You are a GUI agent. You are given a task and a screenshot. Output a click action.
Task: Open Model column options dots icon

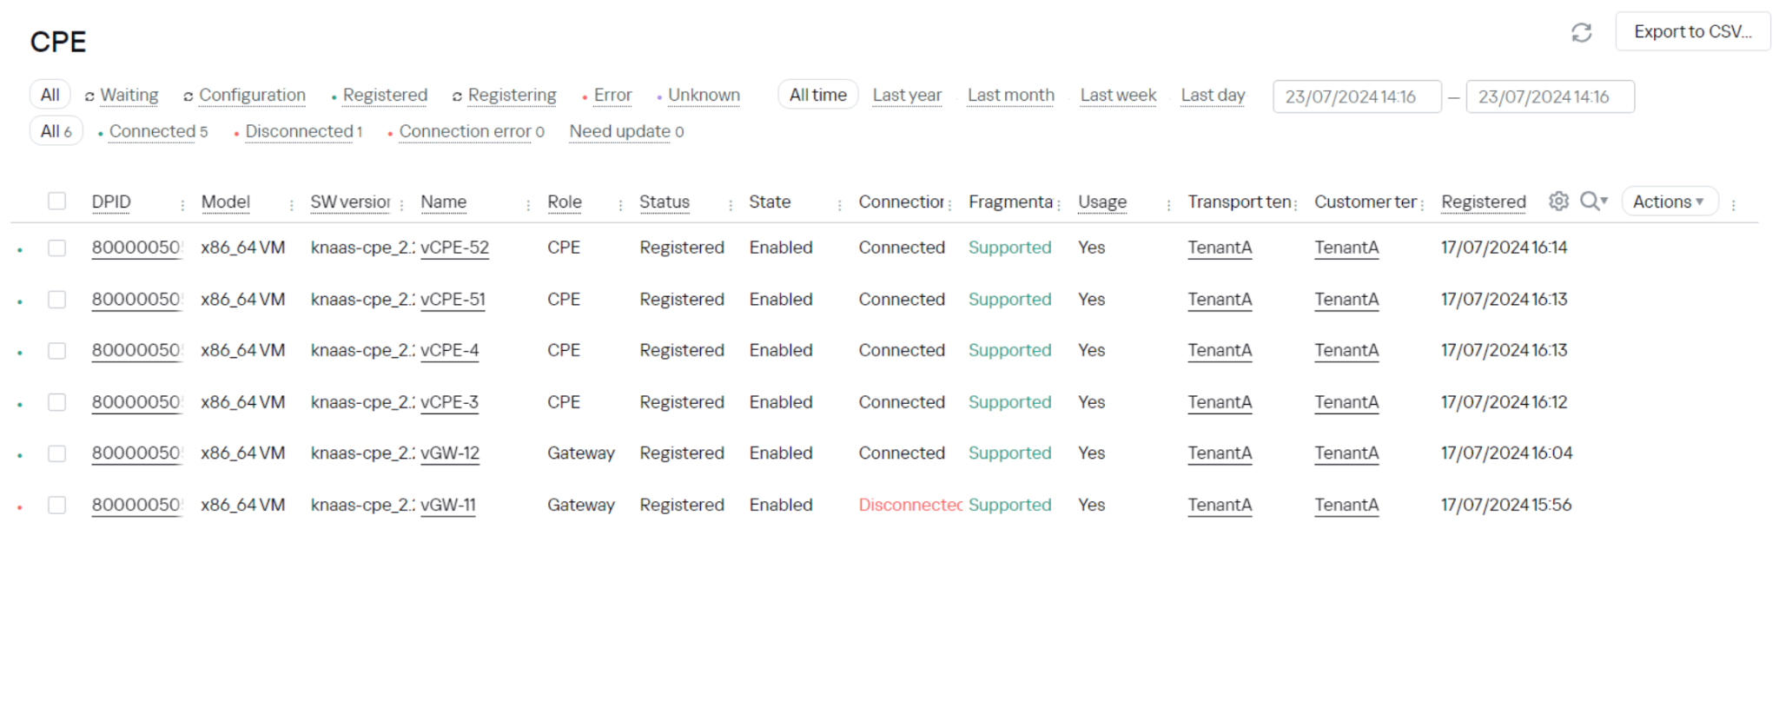pyautogui.click(x=292, y=205)
